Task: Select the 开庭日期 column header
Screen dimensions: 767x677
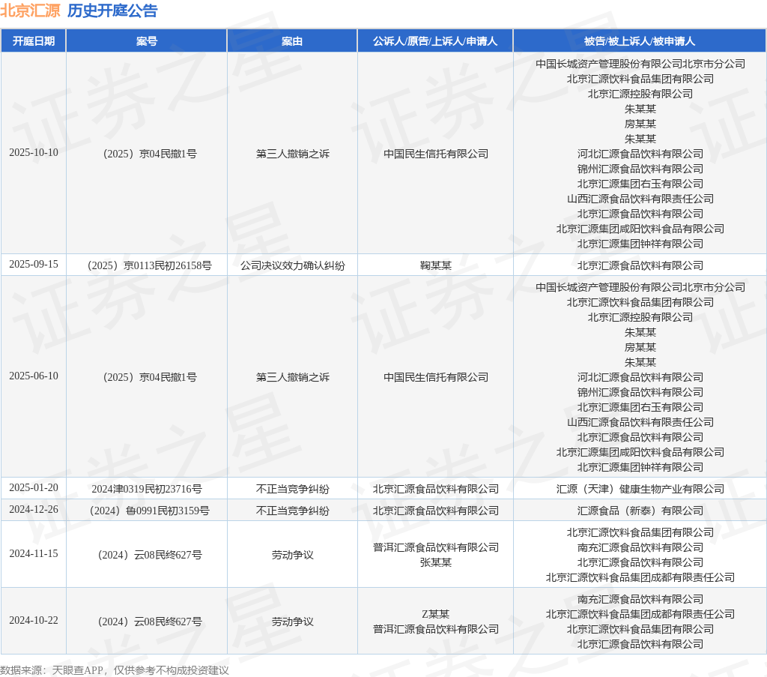Action: pyautogui.click(x=33, y=41)
